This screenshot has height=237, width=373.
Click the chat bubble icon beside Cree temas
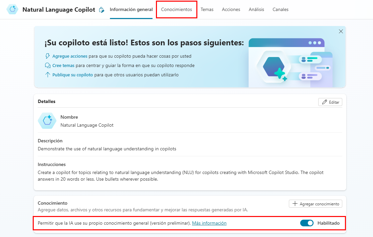point(47,66)
